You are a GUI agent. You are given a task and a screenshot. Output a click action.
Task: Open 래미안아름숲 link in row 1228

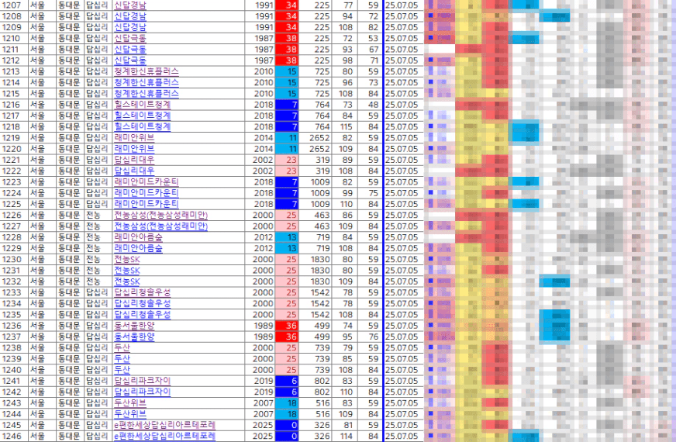click(138, 237)
